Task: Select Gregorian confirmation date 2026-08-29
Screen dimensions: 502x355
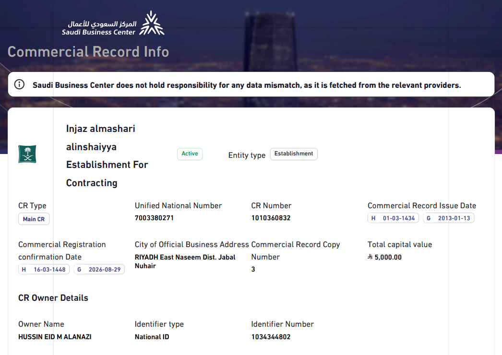Action: 99,270
